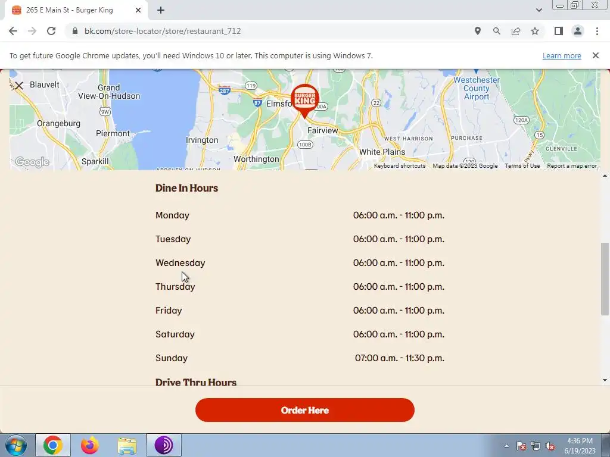Bookmark this page with the star icon
610x457 pixels.
pos(535,31)
